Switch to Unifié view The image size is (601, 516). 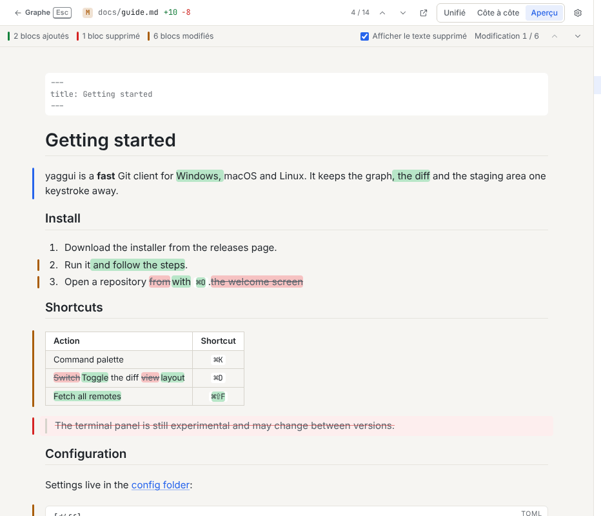(455, 13)
